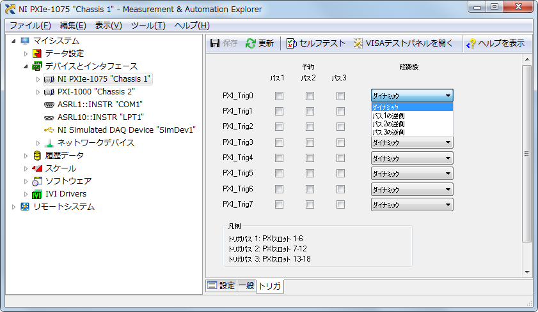This screenshot has height=312, width=538.
Task: Click the SimDev1 USB device icon
Action: (49, 130)
